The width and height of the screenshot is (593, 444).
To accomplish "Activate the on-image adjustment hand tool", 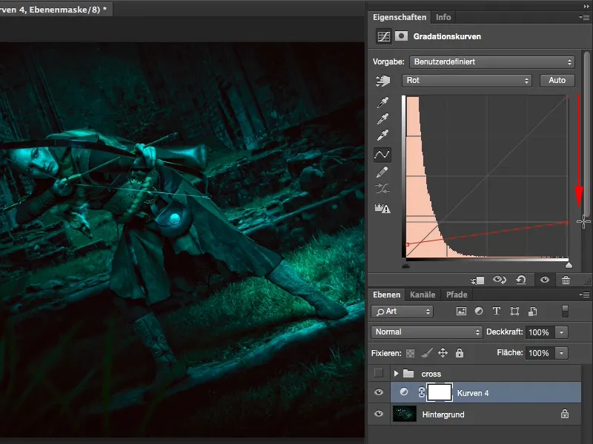I will (x=382, y=81).
